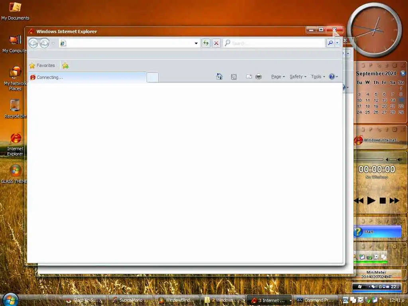The height and width of the screenshot is (306, 408).
Task: Open a new tab with the blank tab button
Action: pyautogui.click(x=153, y=78)
